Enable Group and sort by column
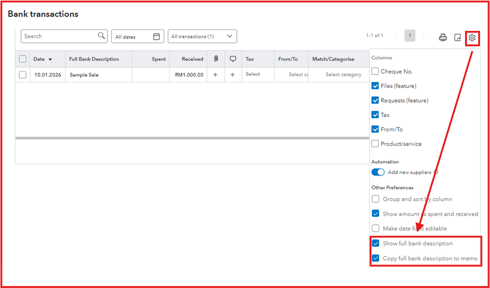This screenshot has width=490, height=288. pyautogui.click(x=375, y=199)
